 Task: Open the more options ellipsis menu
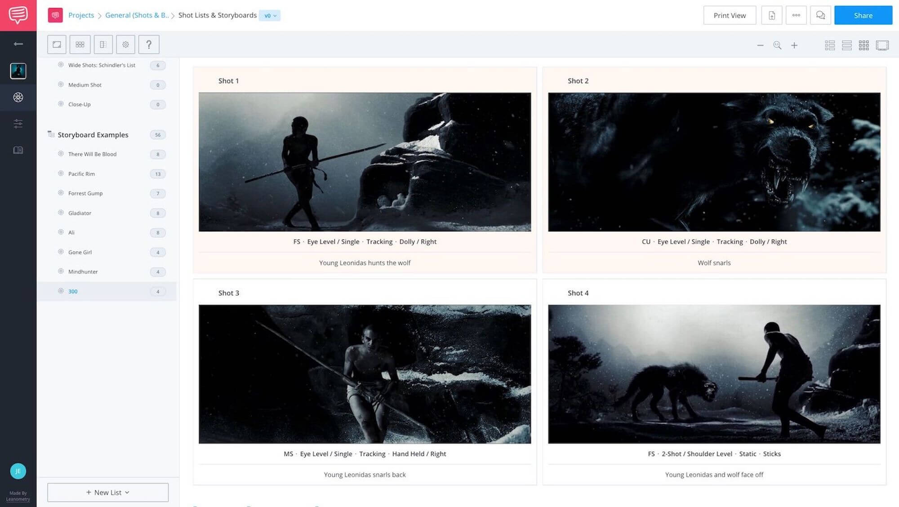point(796,15)
